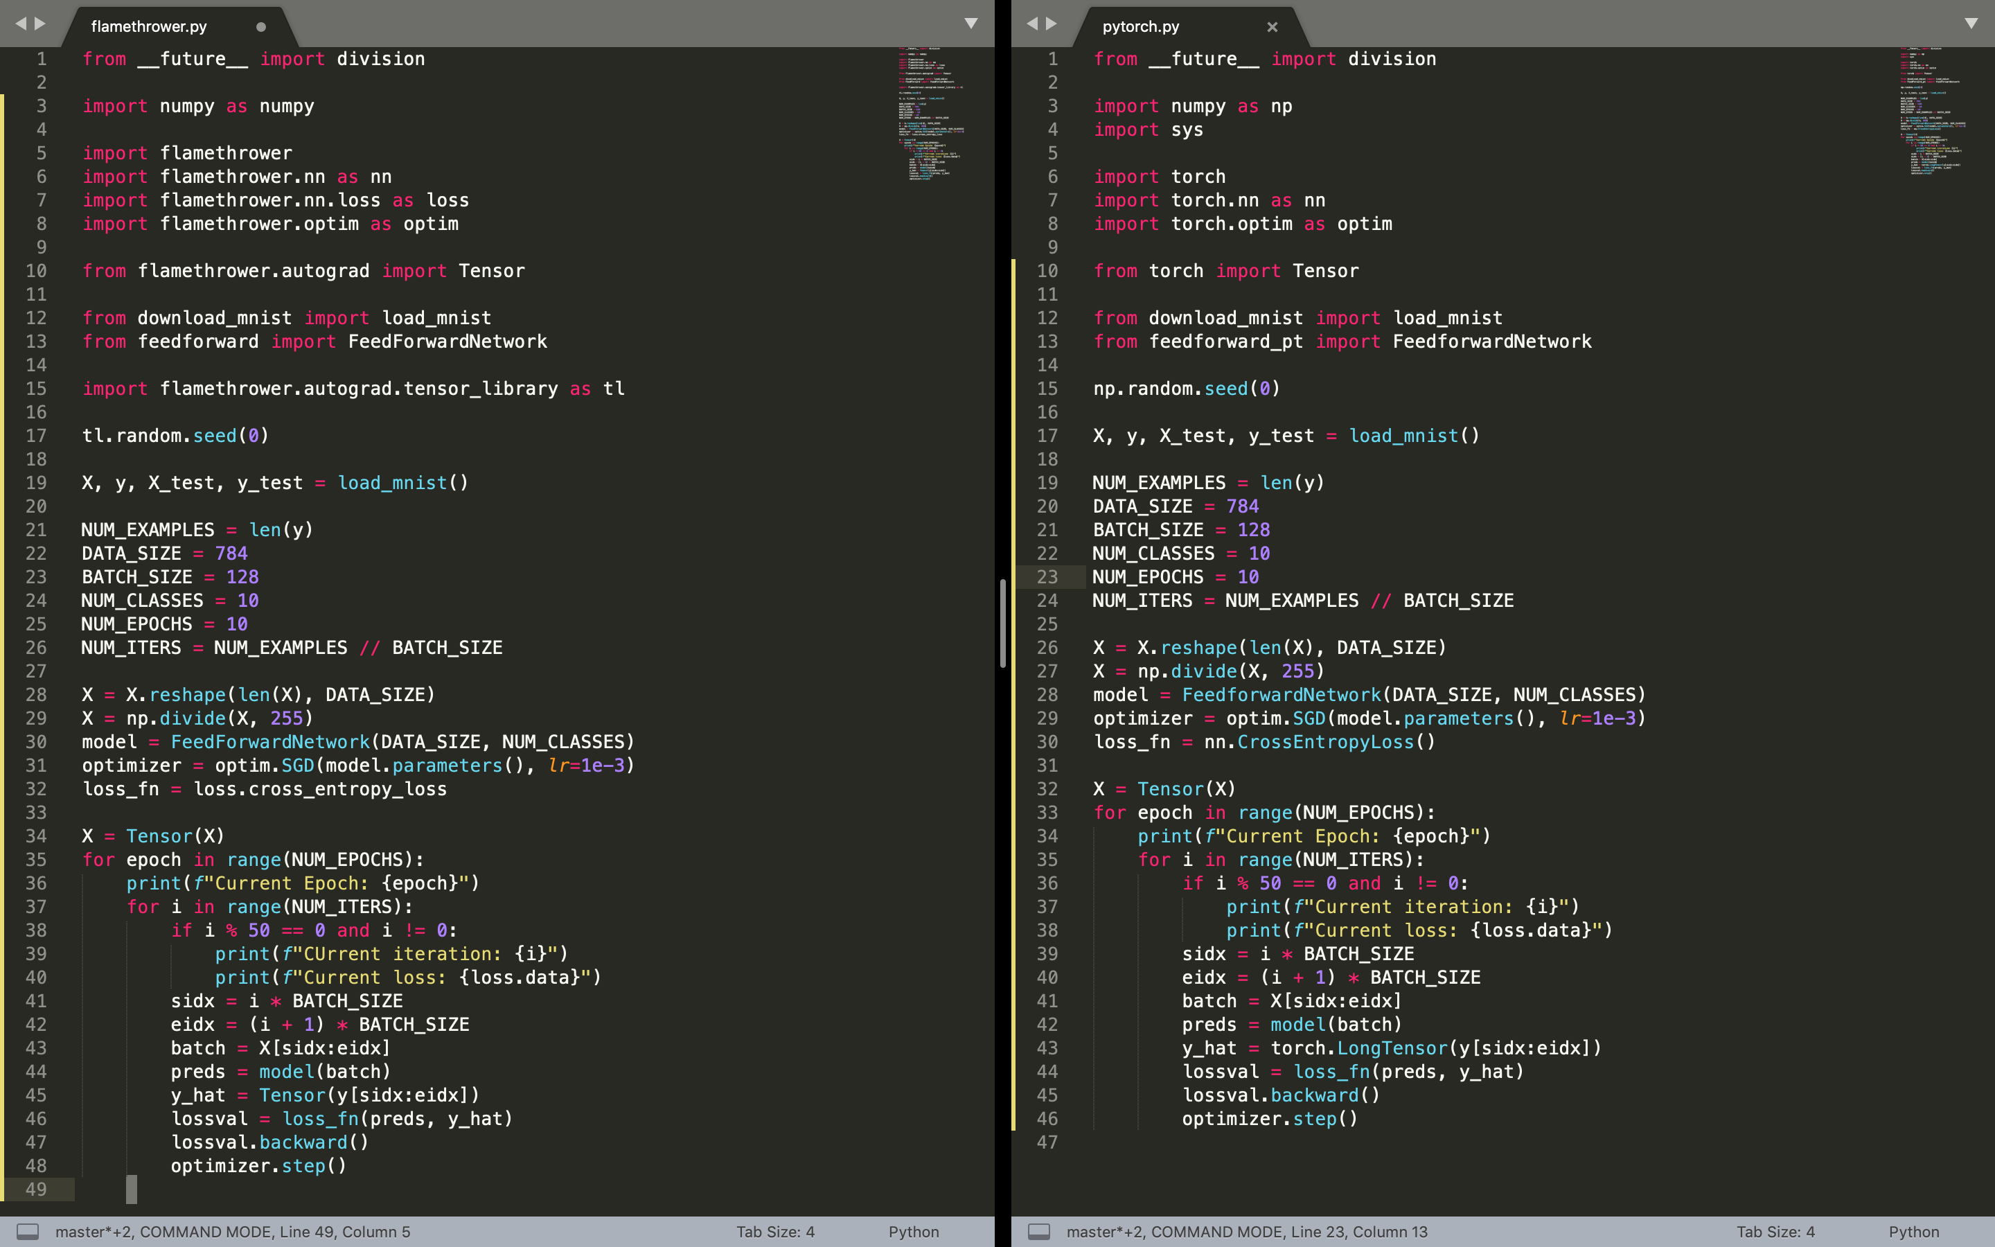Viewport: 1995px width, 1247px height.
Task: Click 'from torch import Tensor' line
Action: point(1226,270)
